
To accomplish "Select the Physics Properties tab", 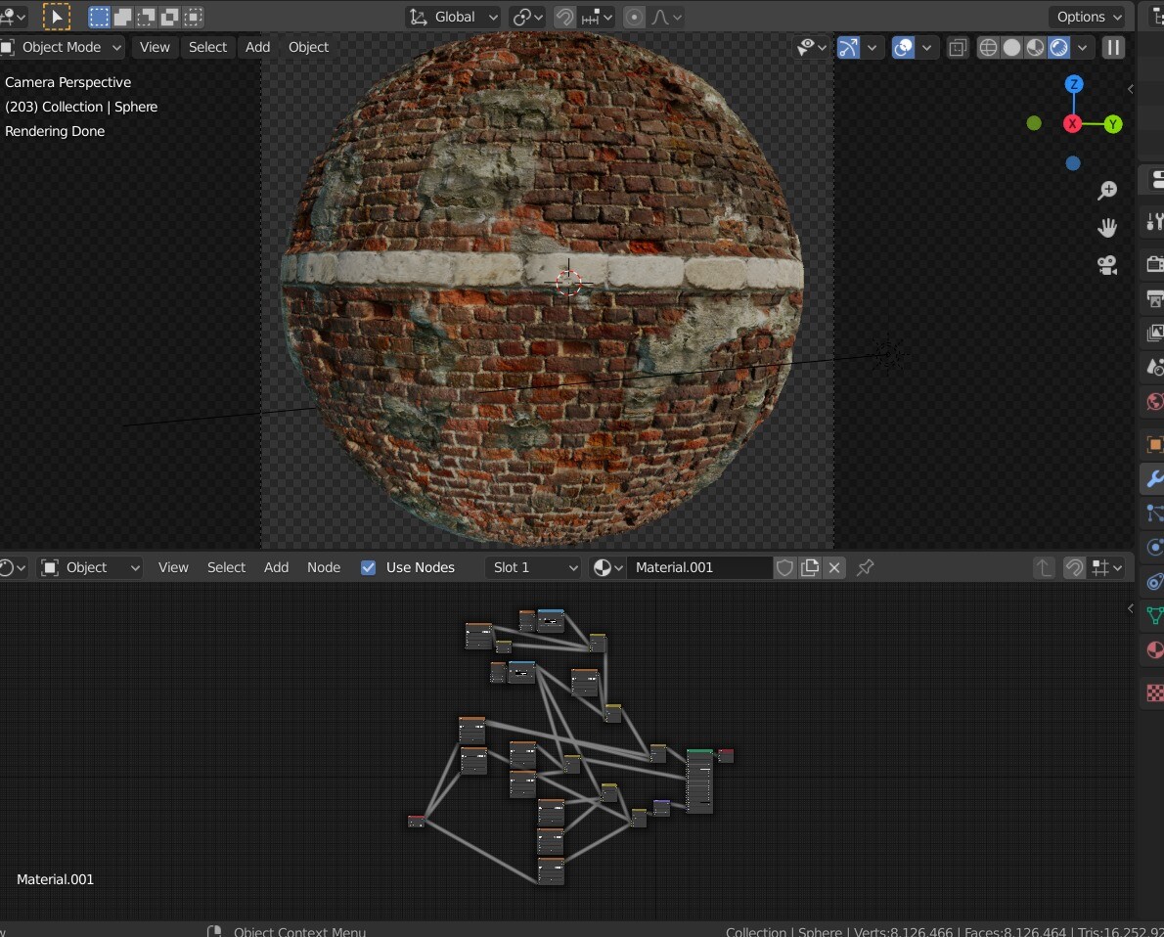I will tap(1153, 548).
